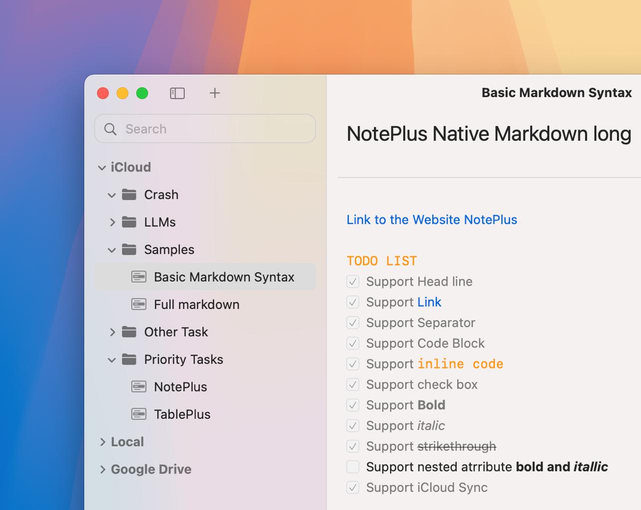
Task: Click the Samples folder icon
Action: tap(129, 249)
